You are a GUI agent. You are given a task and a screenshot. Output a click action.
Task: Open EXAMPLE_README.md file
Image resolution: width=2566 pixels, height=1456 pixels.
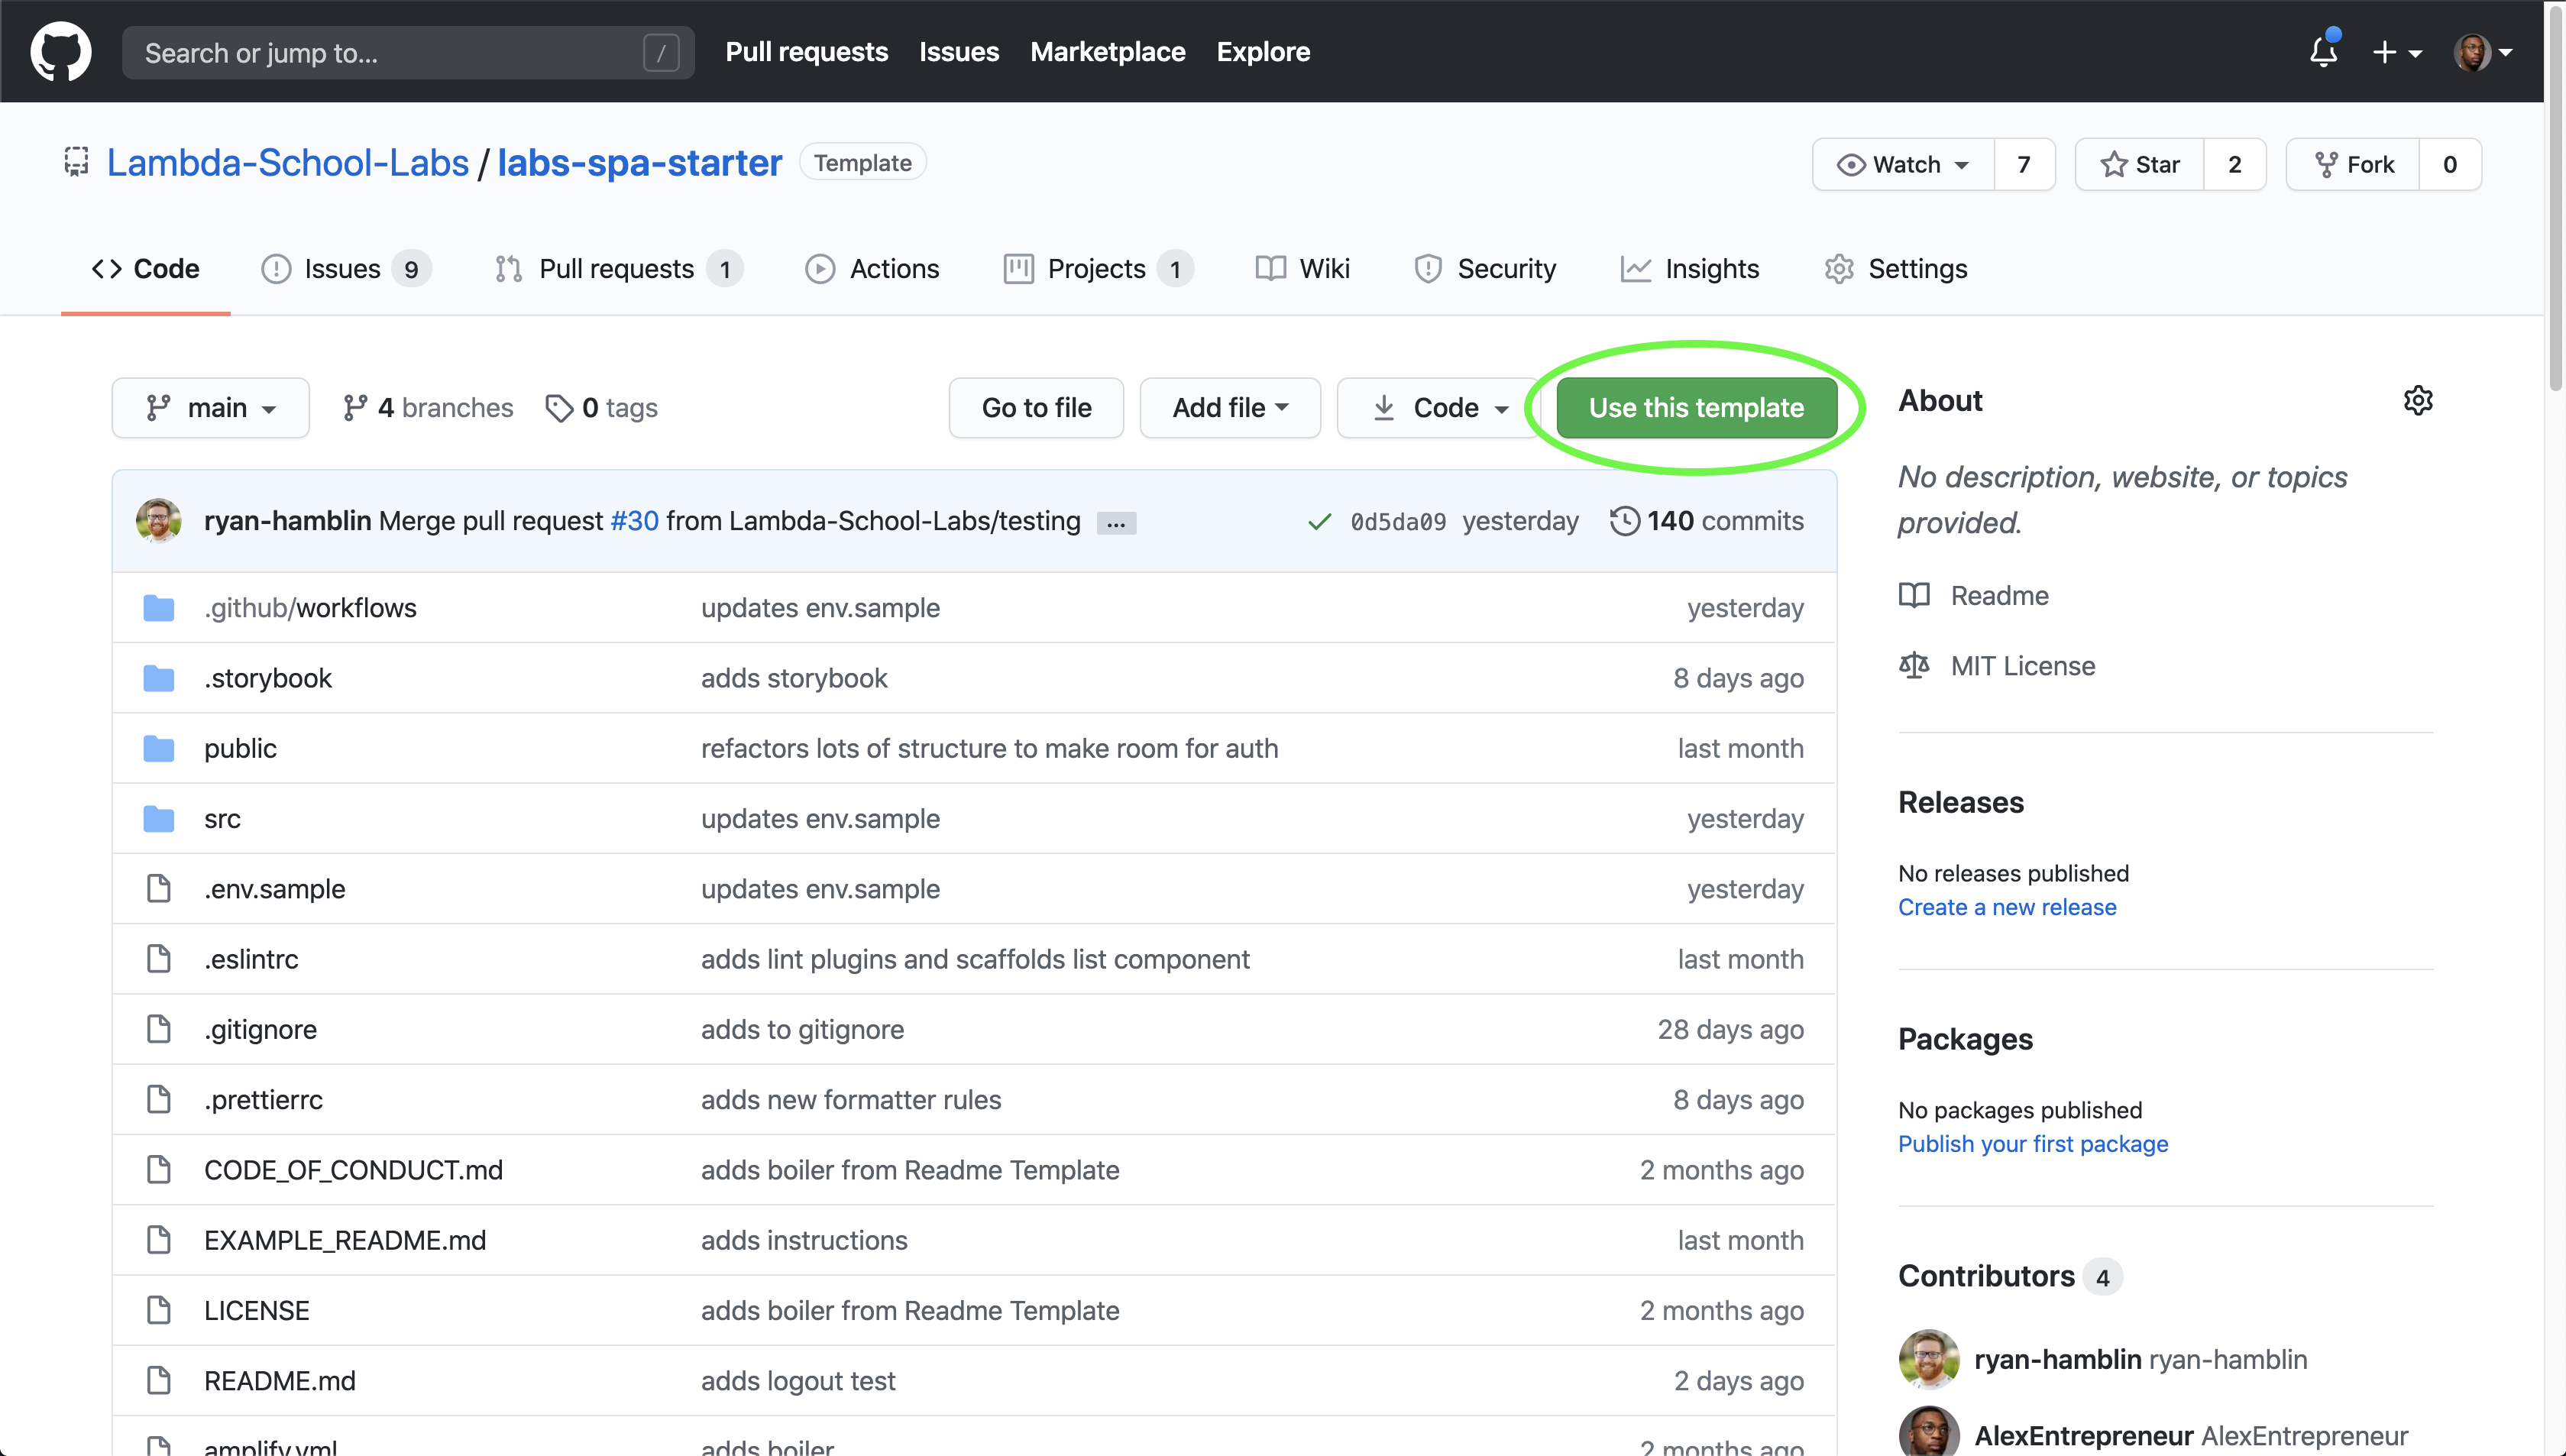(345, 1240)
